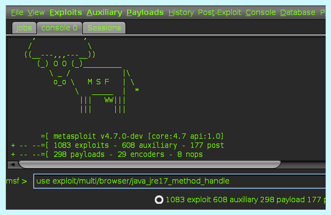This screenshot has height=215, width=331.
Task: Click the '298 payloads - 29 encoders' line
Action: click(x=107, y=154)
